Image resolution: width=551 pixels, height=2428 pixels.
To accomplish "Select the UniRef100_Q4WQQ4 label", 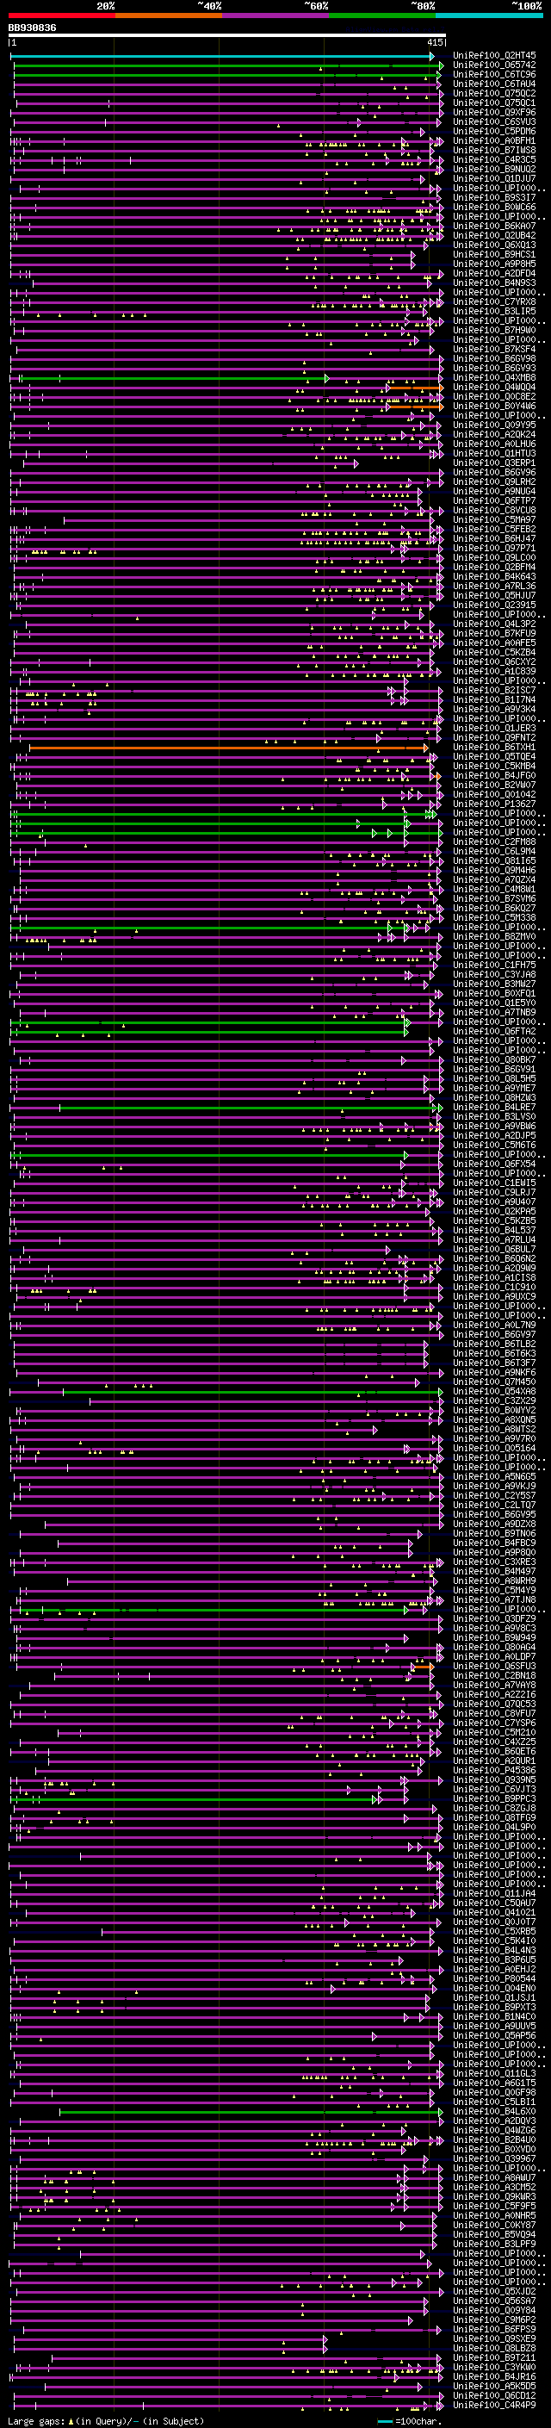I will click(493, 388).
